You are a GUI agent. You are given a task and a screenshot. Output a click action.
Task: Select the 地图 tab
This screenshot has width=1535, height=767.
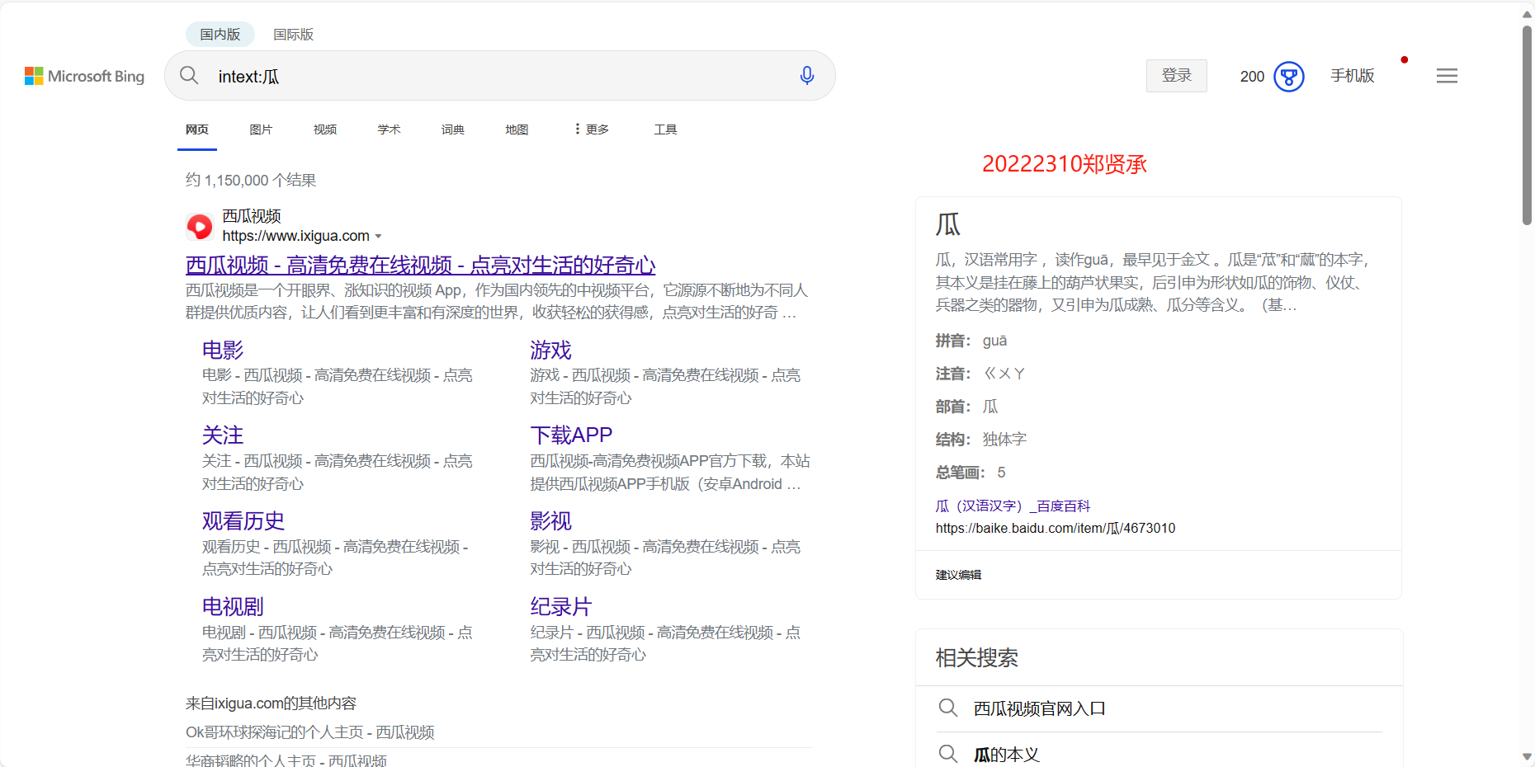517,129
